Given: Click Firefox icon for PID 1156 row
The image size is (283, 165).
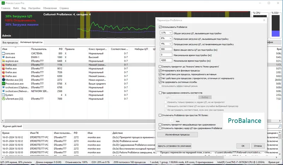Looking at the screenshot, I should [4, 65].
